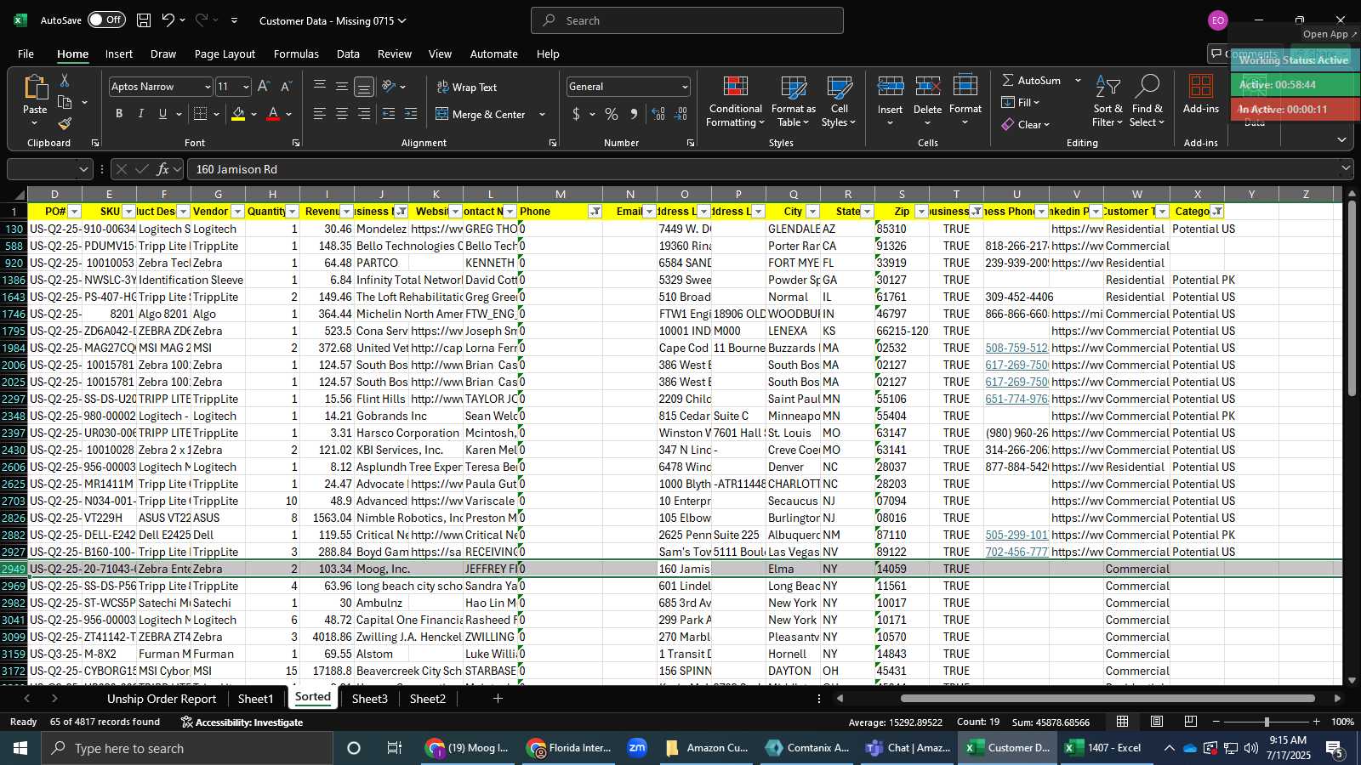Click Decrease Font Size icon
The image size is (1361, 765).
(x=286, y=87)
